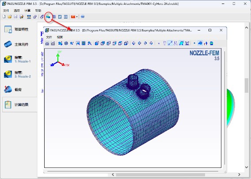Click horizontal scrollbar right arrow in main window
Screen dimensions: 251x179
pyautogui.click(x=239, y=175)
